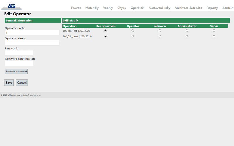Open Archivace databáze page
Viewport: 234px width, 146px height.
point(188,8)
